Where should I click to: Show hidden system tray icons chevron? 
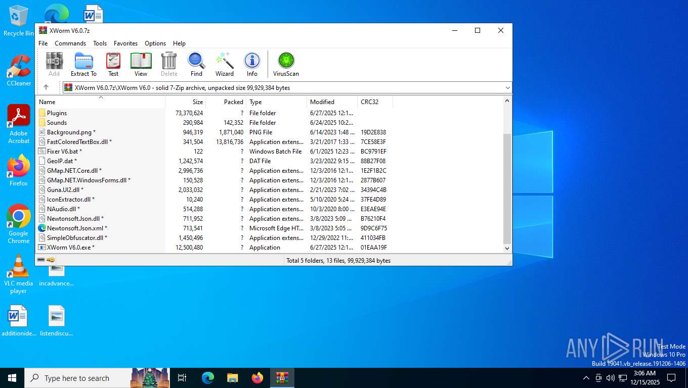pyautogui.click(x=586, y=378)
